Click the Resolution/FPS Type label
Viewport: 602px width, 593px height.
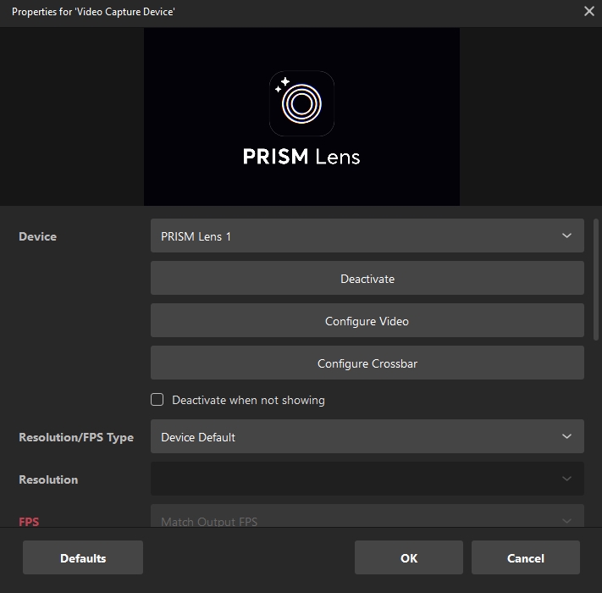point(76,437)
